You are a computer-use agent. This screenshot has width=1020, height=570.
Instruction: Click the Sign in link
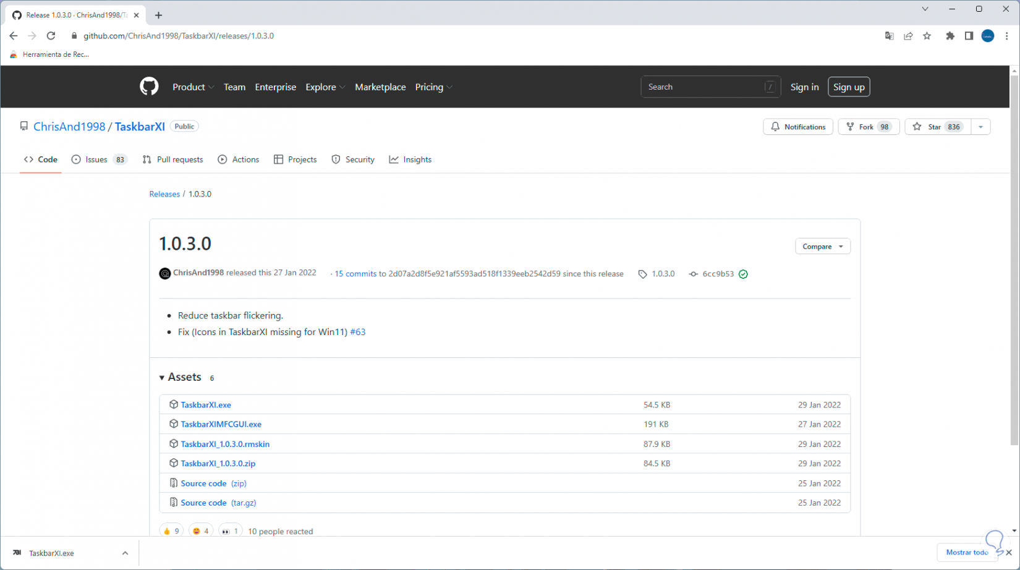(x=804, y=87)
